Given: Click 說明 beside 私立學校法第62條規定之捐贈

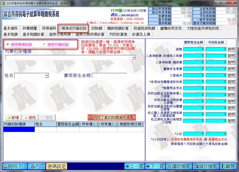Looking at the screenshot, I should [x=231, y=121].
